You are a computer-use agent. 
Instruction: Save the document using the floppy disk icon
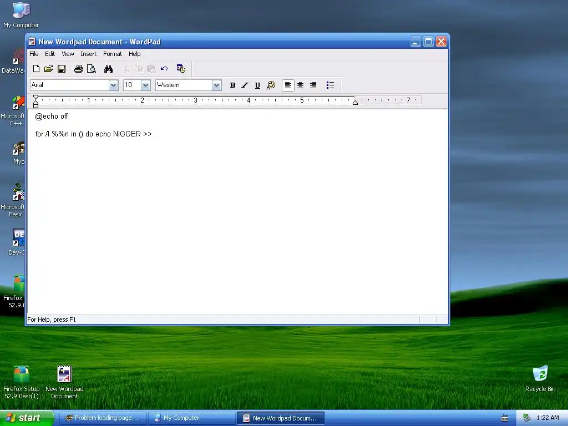[x=62, y=68]
